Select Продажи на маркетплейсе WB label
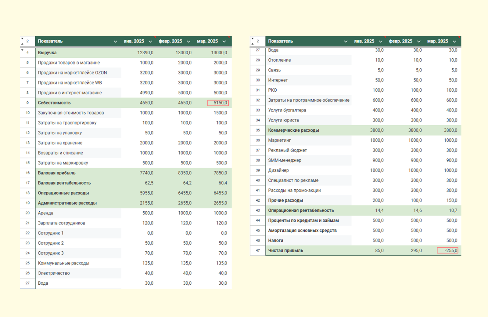488x317 pixels. pos(70,83)
